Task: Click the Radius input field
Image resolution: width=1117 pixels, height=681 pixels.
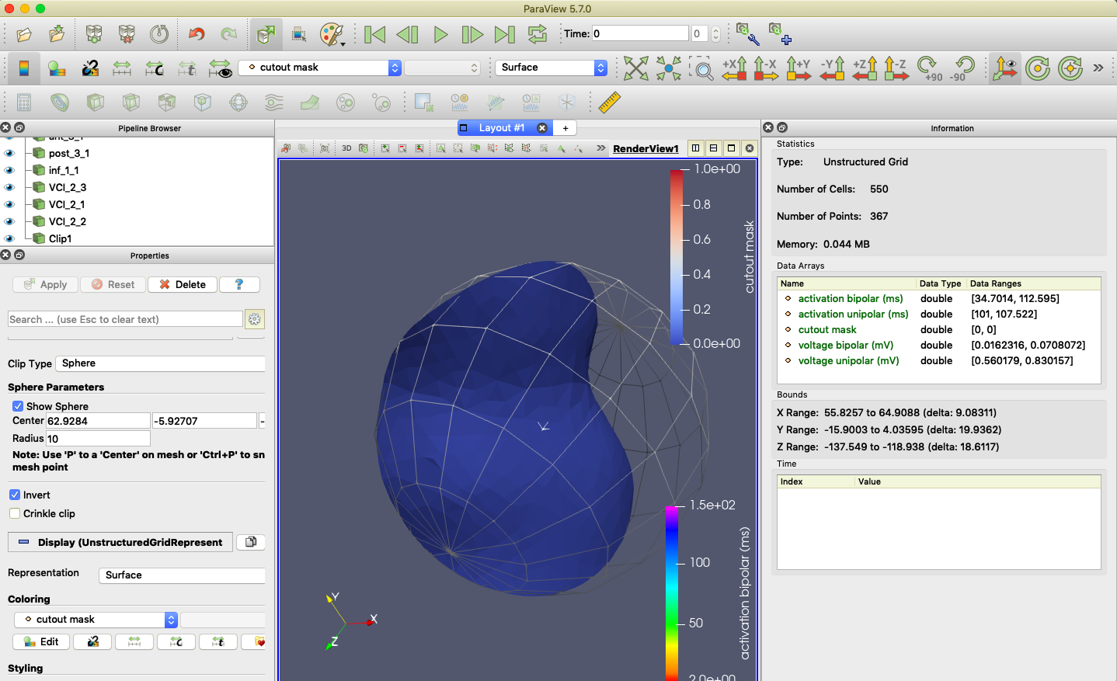Action: click(97, 439)
